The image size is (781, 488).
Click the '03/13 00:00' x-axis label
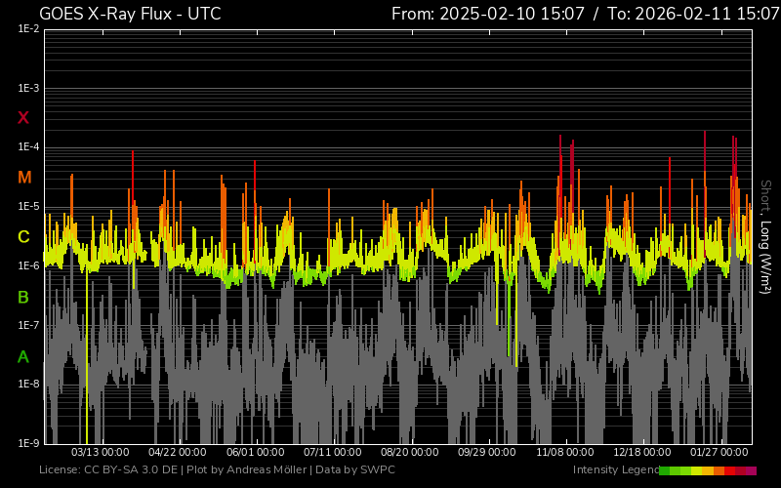[x=101, y=452]
